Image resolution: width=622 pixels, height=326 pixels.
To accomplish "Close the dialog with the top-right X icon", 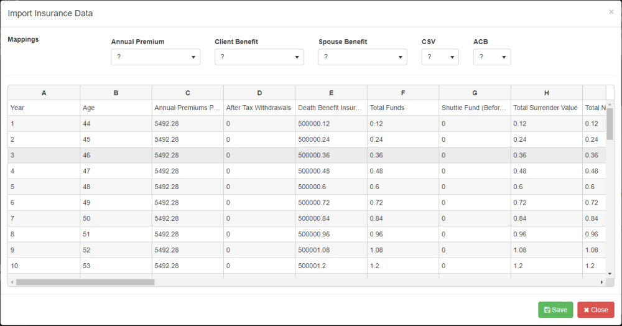I will pos(611,12).
